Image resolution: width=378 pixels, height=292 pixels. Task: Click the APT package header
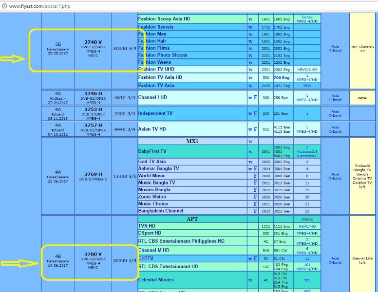(x=192, y=219)
